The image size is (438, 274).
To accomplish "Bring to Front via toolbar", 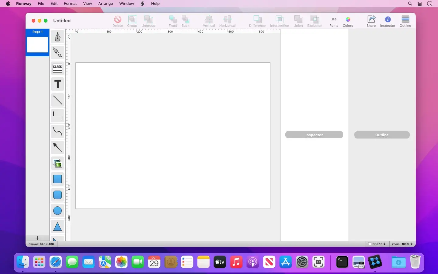I will coord(173,21).
